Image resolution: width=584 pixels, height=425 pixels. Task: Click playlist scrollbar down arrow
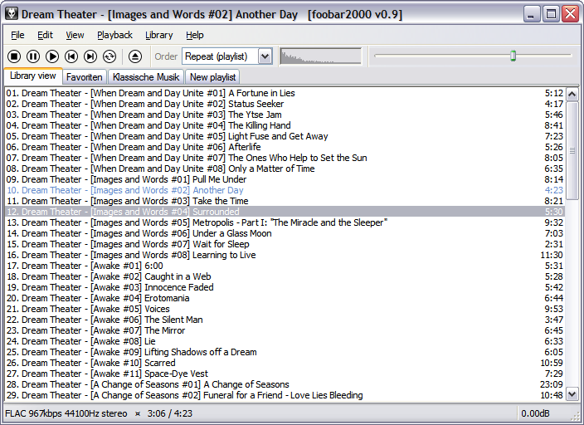coord(572,393)
